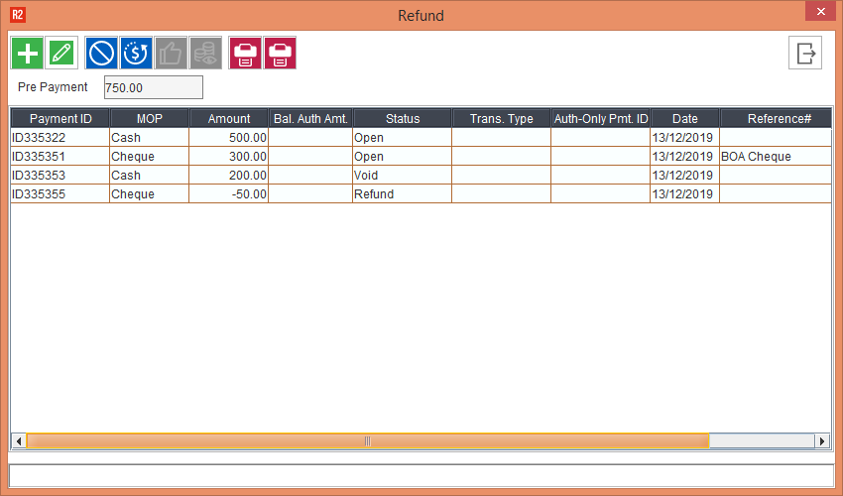Click the left red printer icon
This screenshot has width=843, height=496.
pos(245,54)
